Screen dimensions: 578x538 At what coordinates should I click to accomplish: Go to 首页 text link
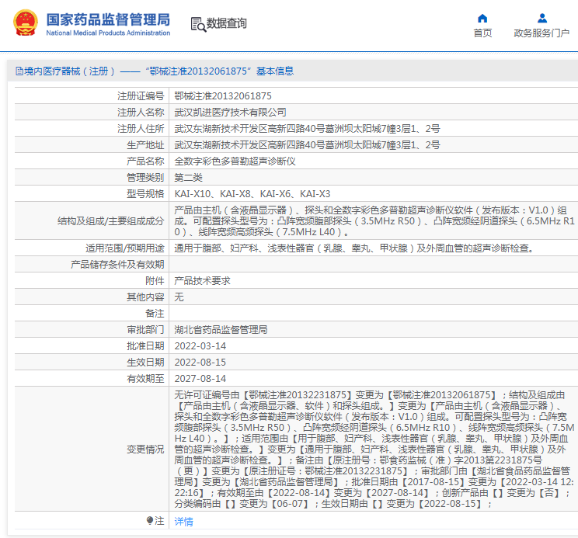click(x=482, y=33)
